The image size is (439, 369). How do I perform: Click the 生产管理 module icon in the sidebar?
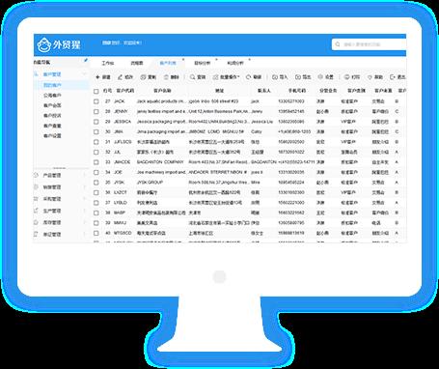[x=36, y=211]
